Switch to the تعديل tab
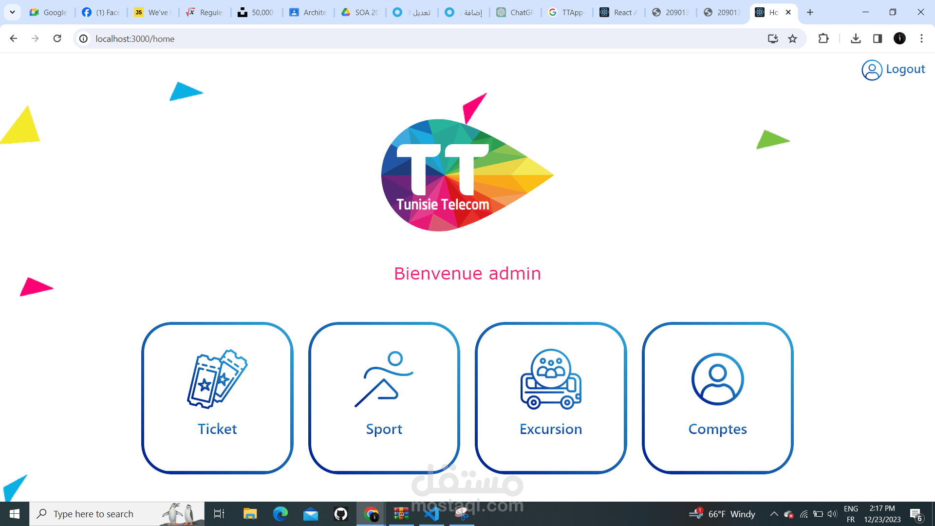This screenshot has height=526, width=935. tap(412, 12)
